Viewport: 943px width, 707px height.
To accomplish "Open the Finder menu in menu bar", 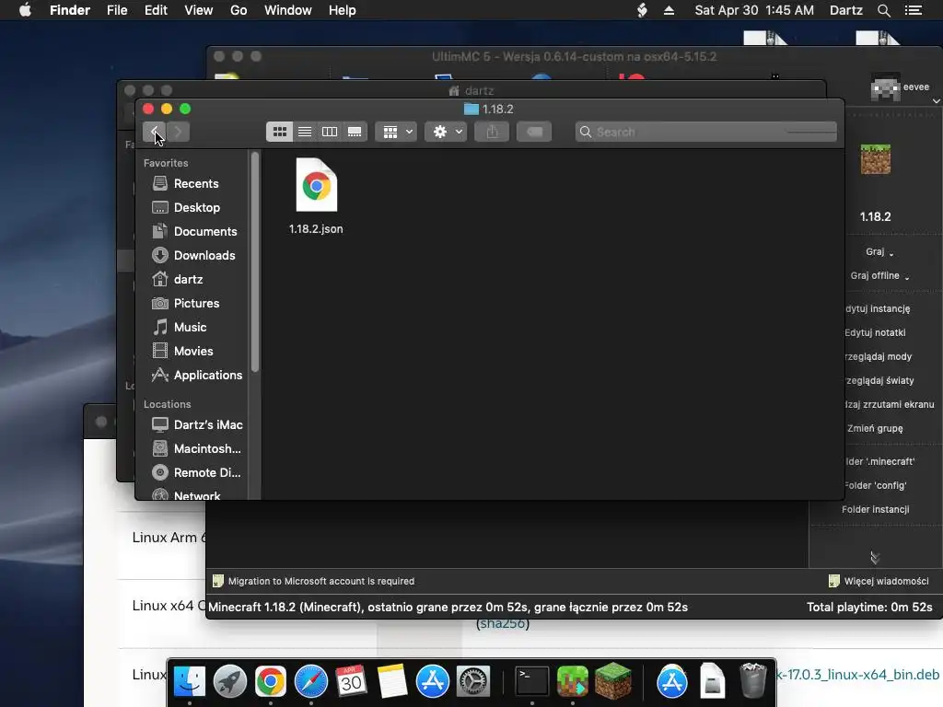I will [70, 10].
